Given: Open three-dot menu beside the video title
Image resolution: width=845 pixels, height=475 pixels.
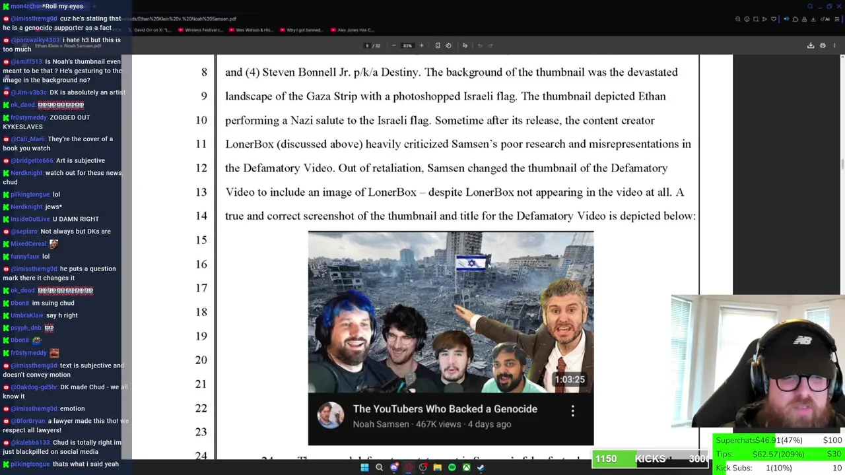Looking at the screenshot, I should 572,411.
